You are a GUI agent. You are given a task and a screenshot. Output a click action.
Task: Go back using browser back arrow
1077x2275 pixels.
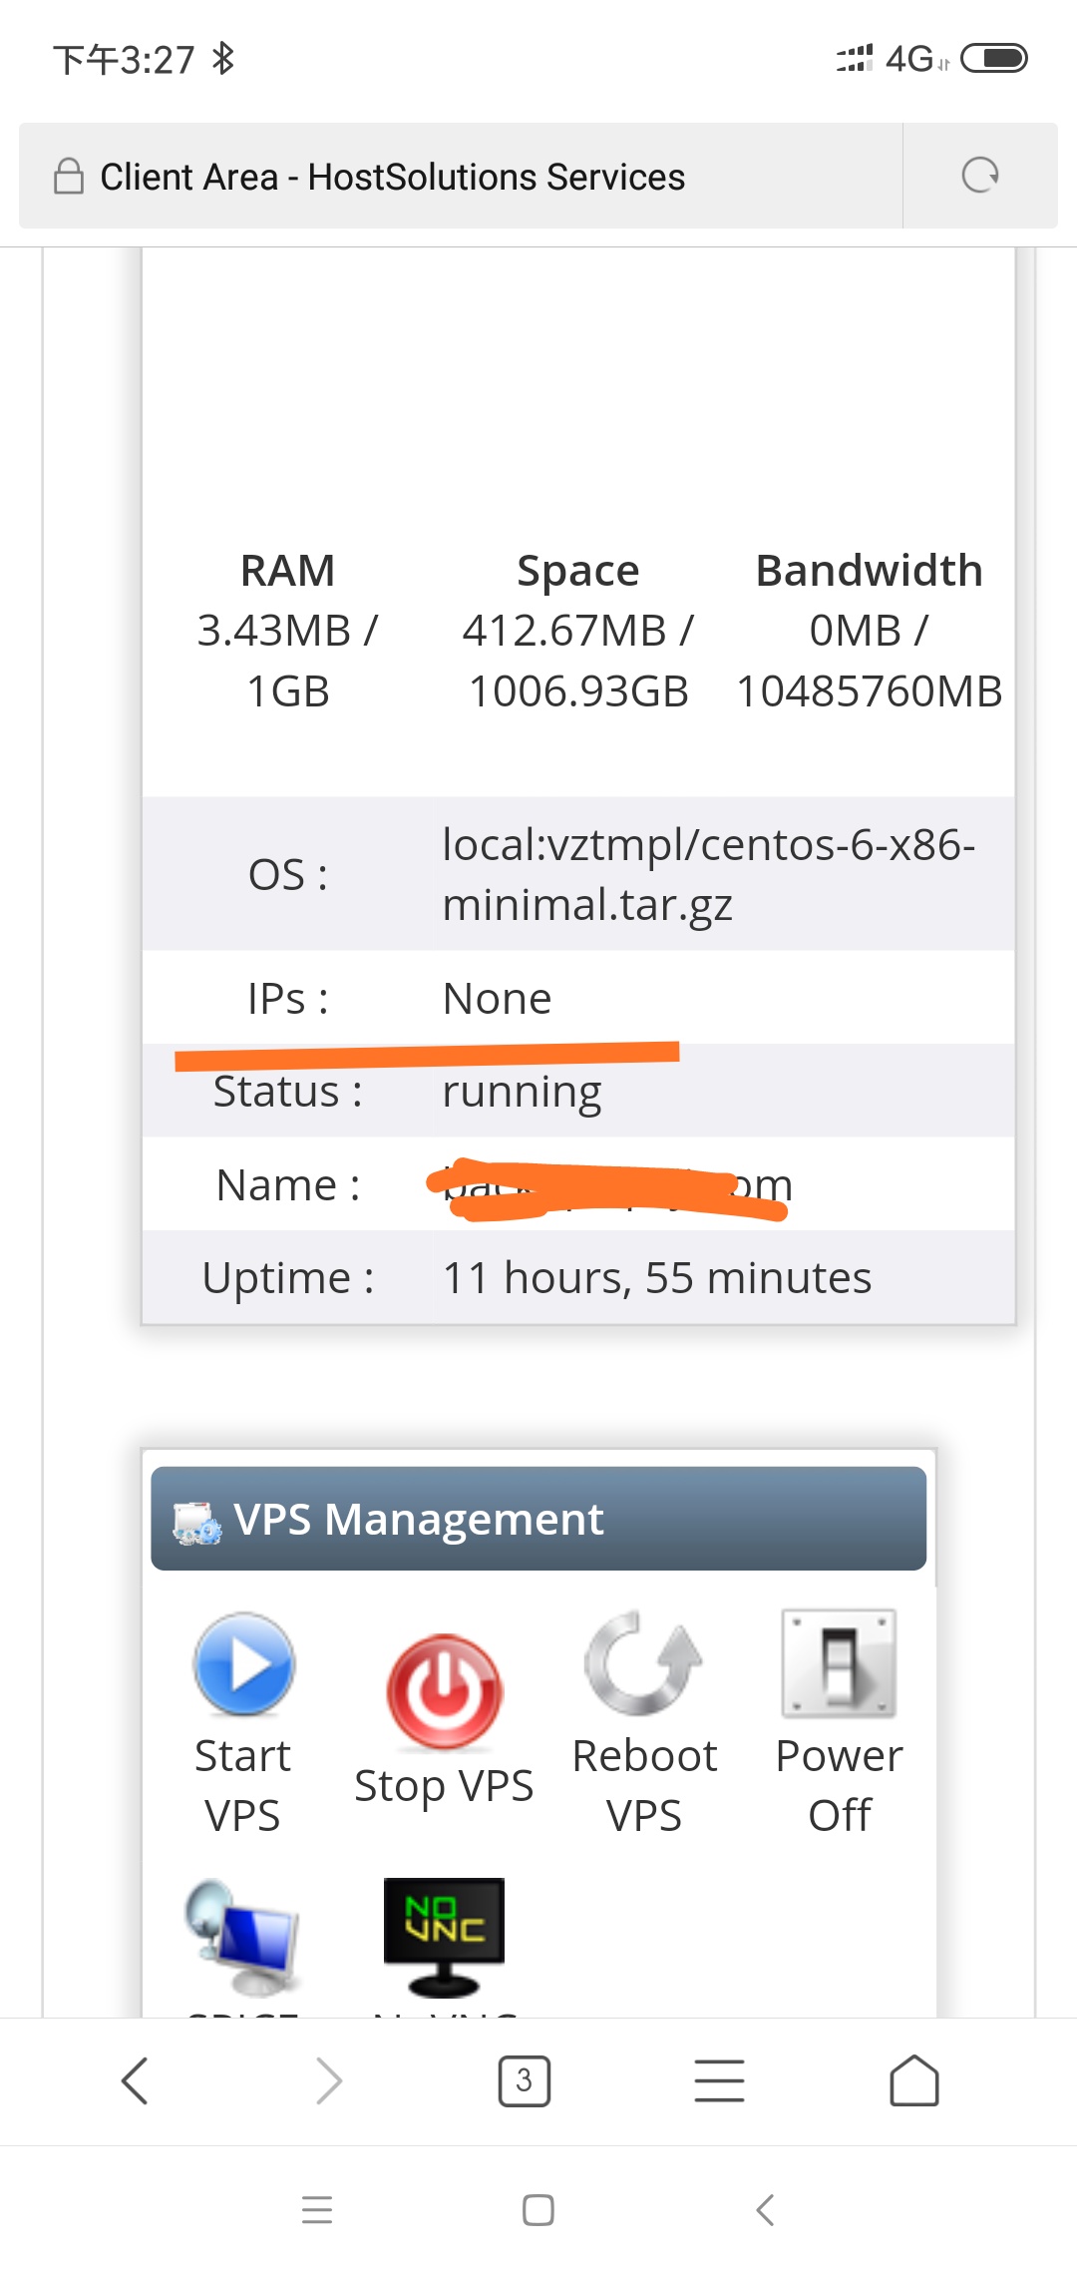[135, 2081]
